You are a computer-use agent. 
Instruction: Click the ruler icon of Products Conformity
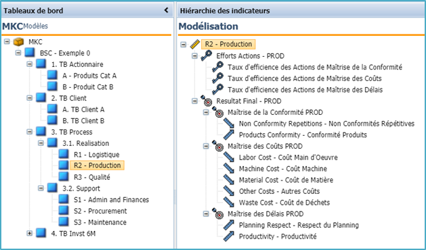click(229, 134)
